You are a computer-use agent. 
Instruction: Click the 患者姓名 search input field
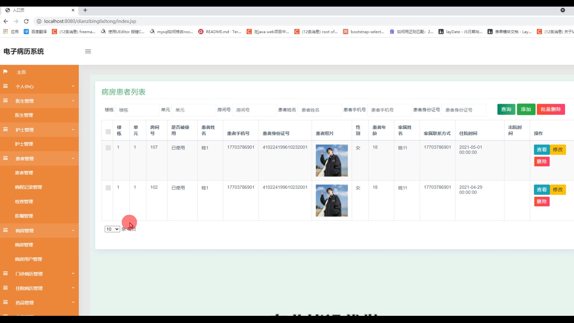pyautogui.click(x=319, y=110)
